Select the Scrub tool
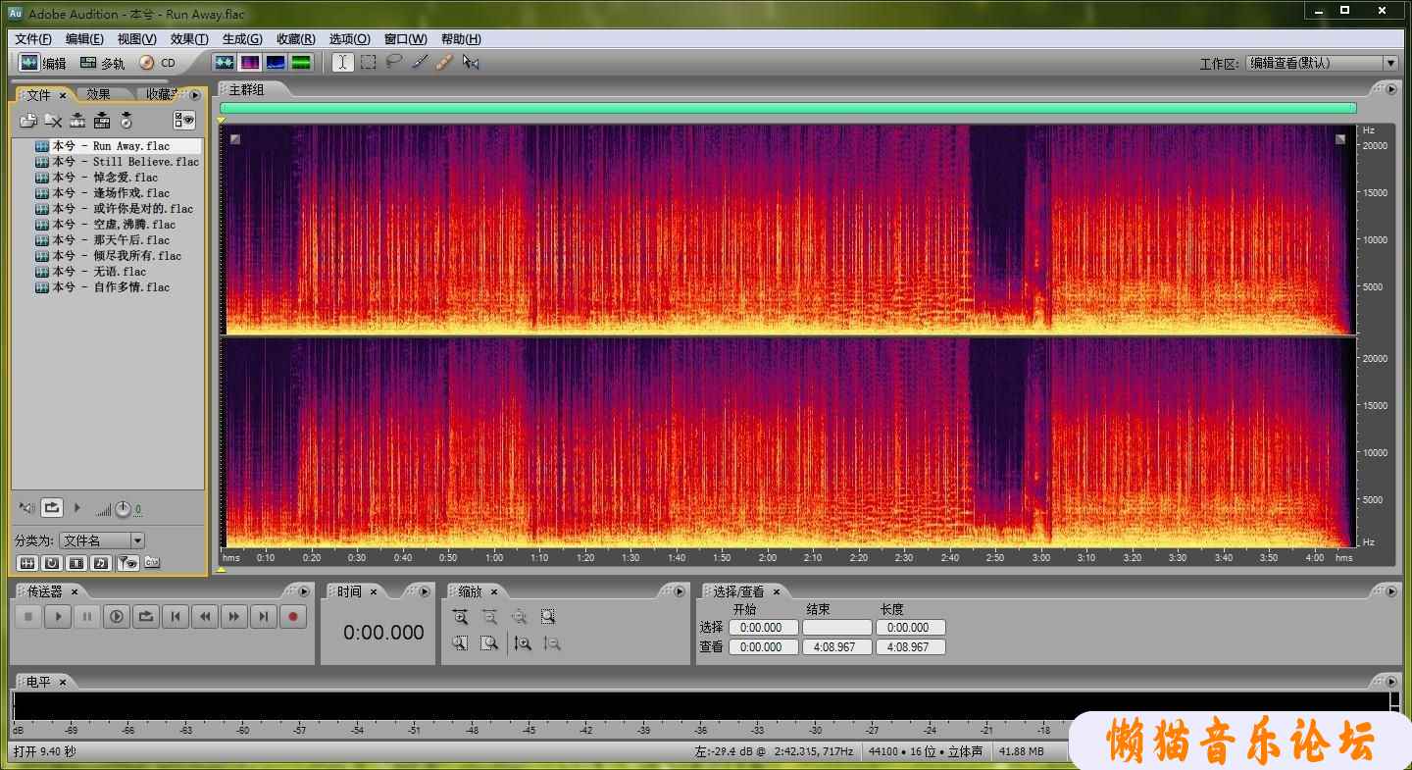Image resolution: width=1412 pixels, height=770 pixels. pyautogui.click(x=471, y=62)
